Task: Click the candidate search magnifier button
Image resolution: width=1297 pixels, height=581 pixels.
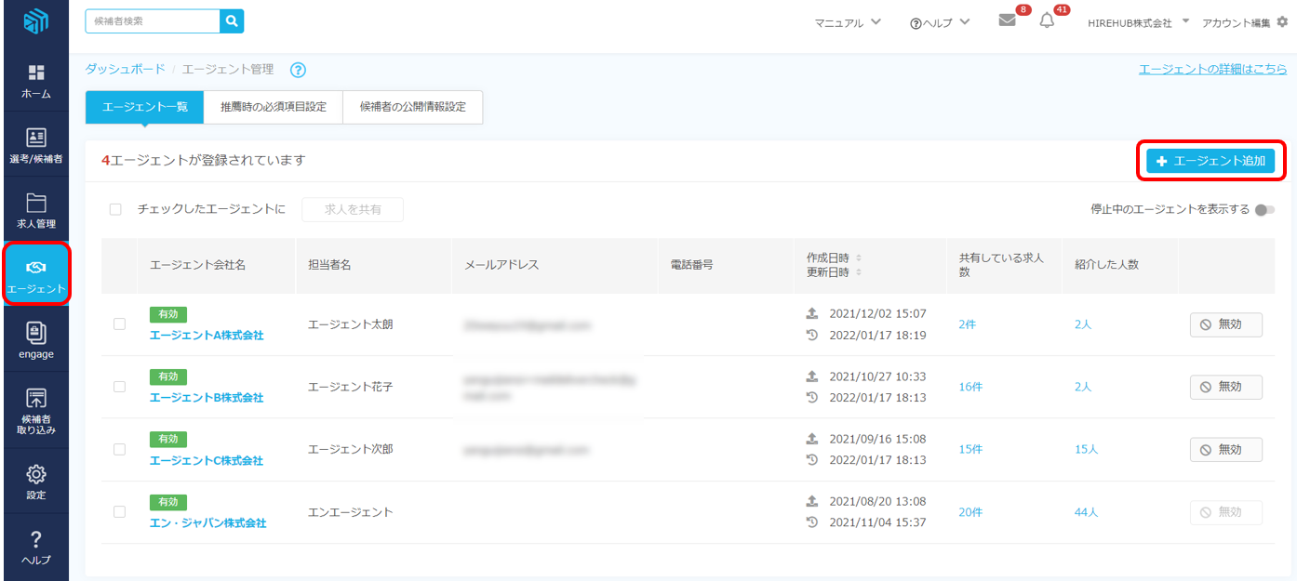Action: click(232, 20)
